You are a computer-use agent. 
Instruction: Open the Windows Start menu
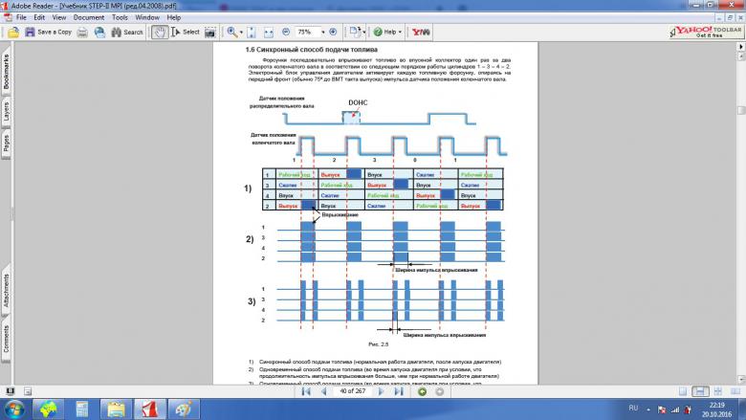coord(14,409)
